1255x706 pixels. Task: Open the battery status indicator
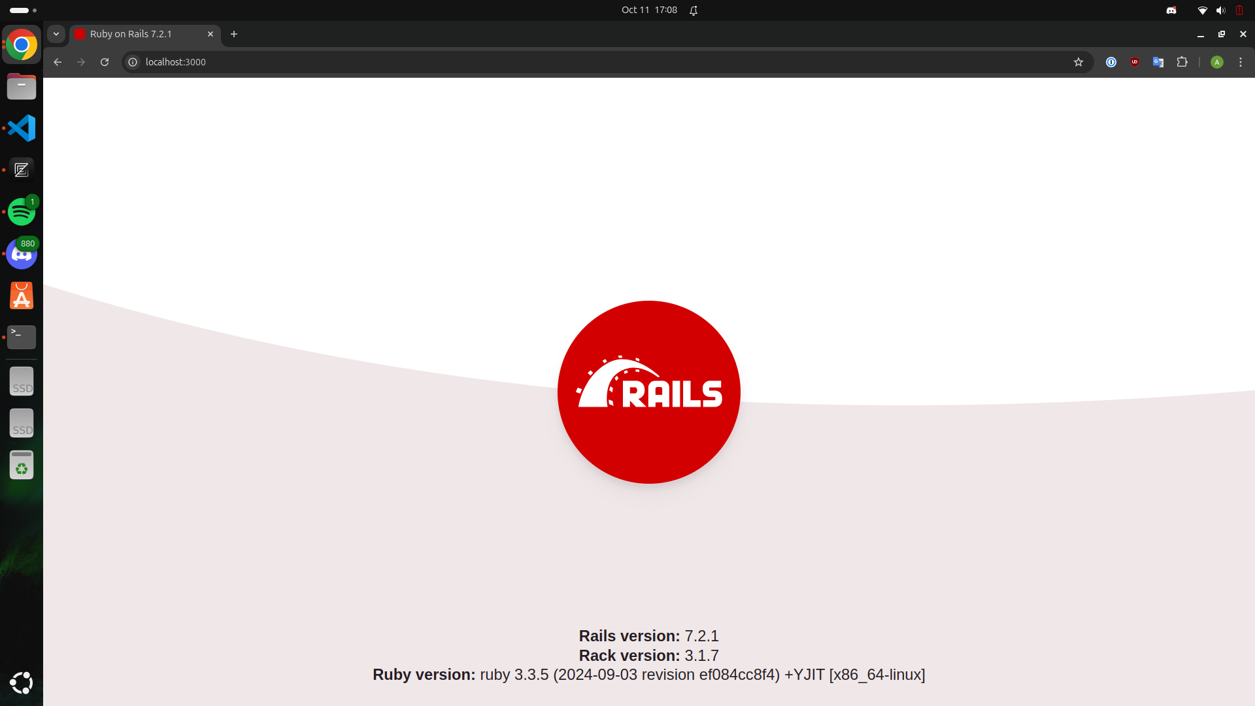(x=1239, y=10)
